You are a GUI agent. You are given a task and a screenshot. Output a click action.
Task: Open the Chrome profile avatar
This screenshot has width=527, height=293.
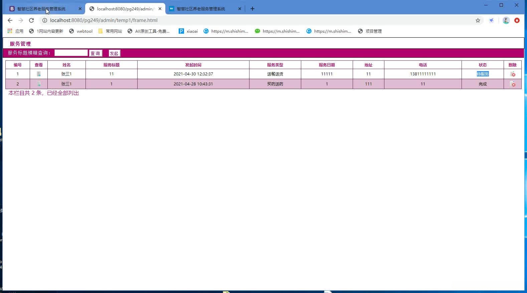click(x=506, y=20)
